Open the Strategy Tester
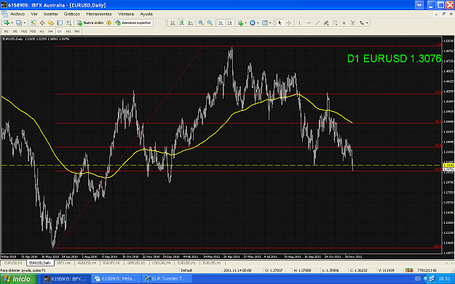 (68, 23)
